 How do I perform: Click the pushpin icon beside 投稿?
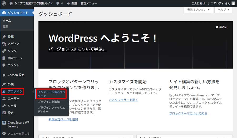[x=4, y=37]
